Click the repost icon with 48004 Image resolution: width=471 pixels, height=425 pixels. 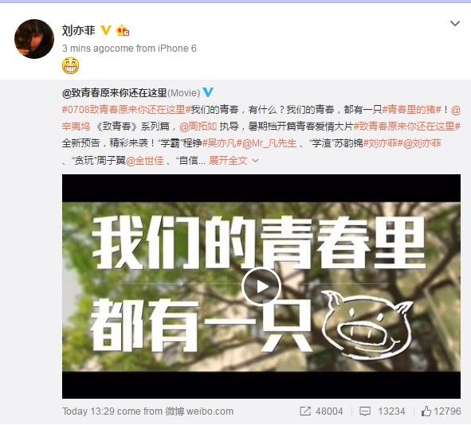click(305, 411)
